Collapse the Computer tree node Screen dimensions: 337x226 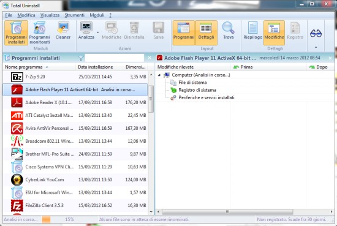159,75
